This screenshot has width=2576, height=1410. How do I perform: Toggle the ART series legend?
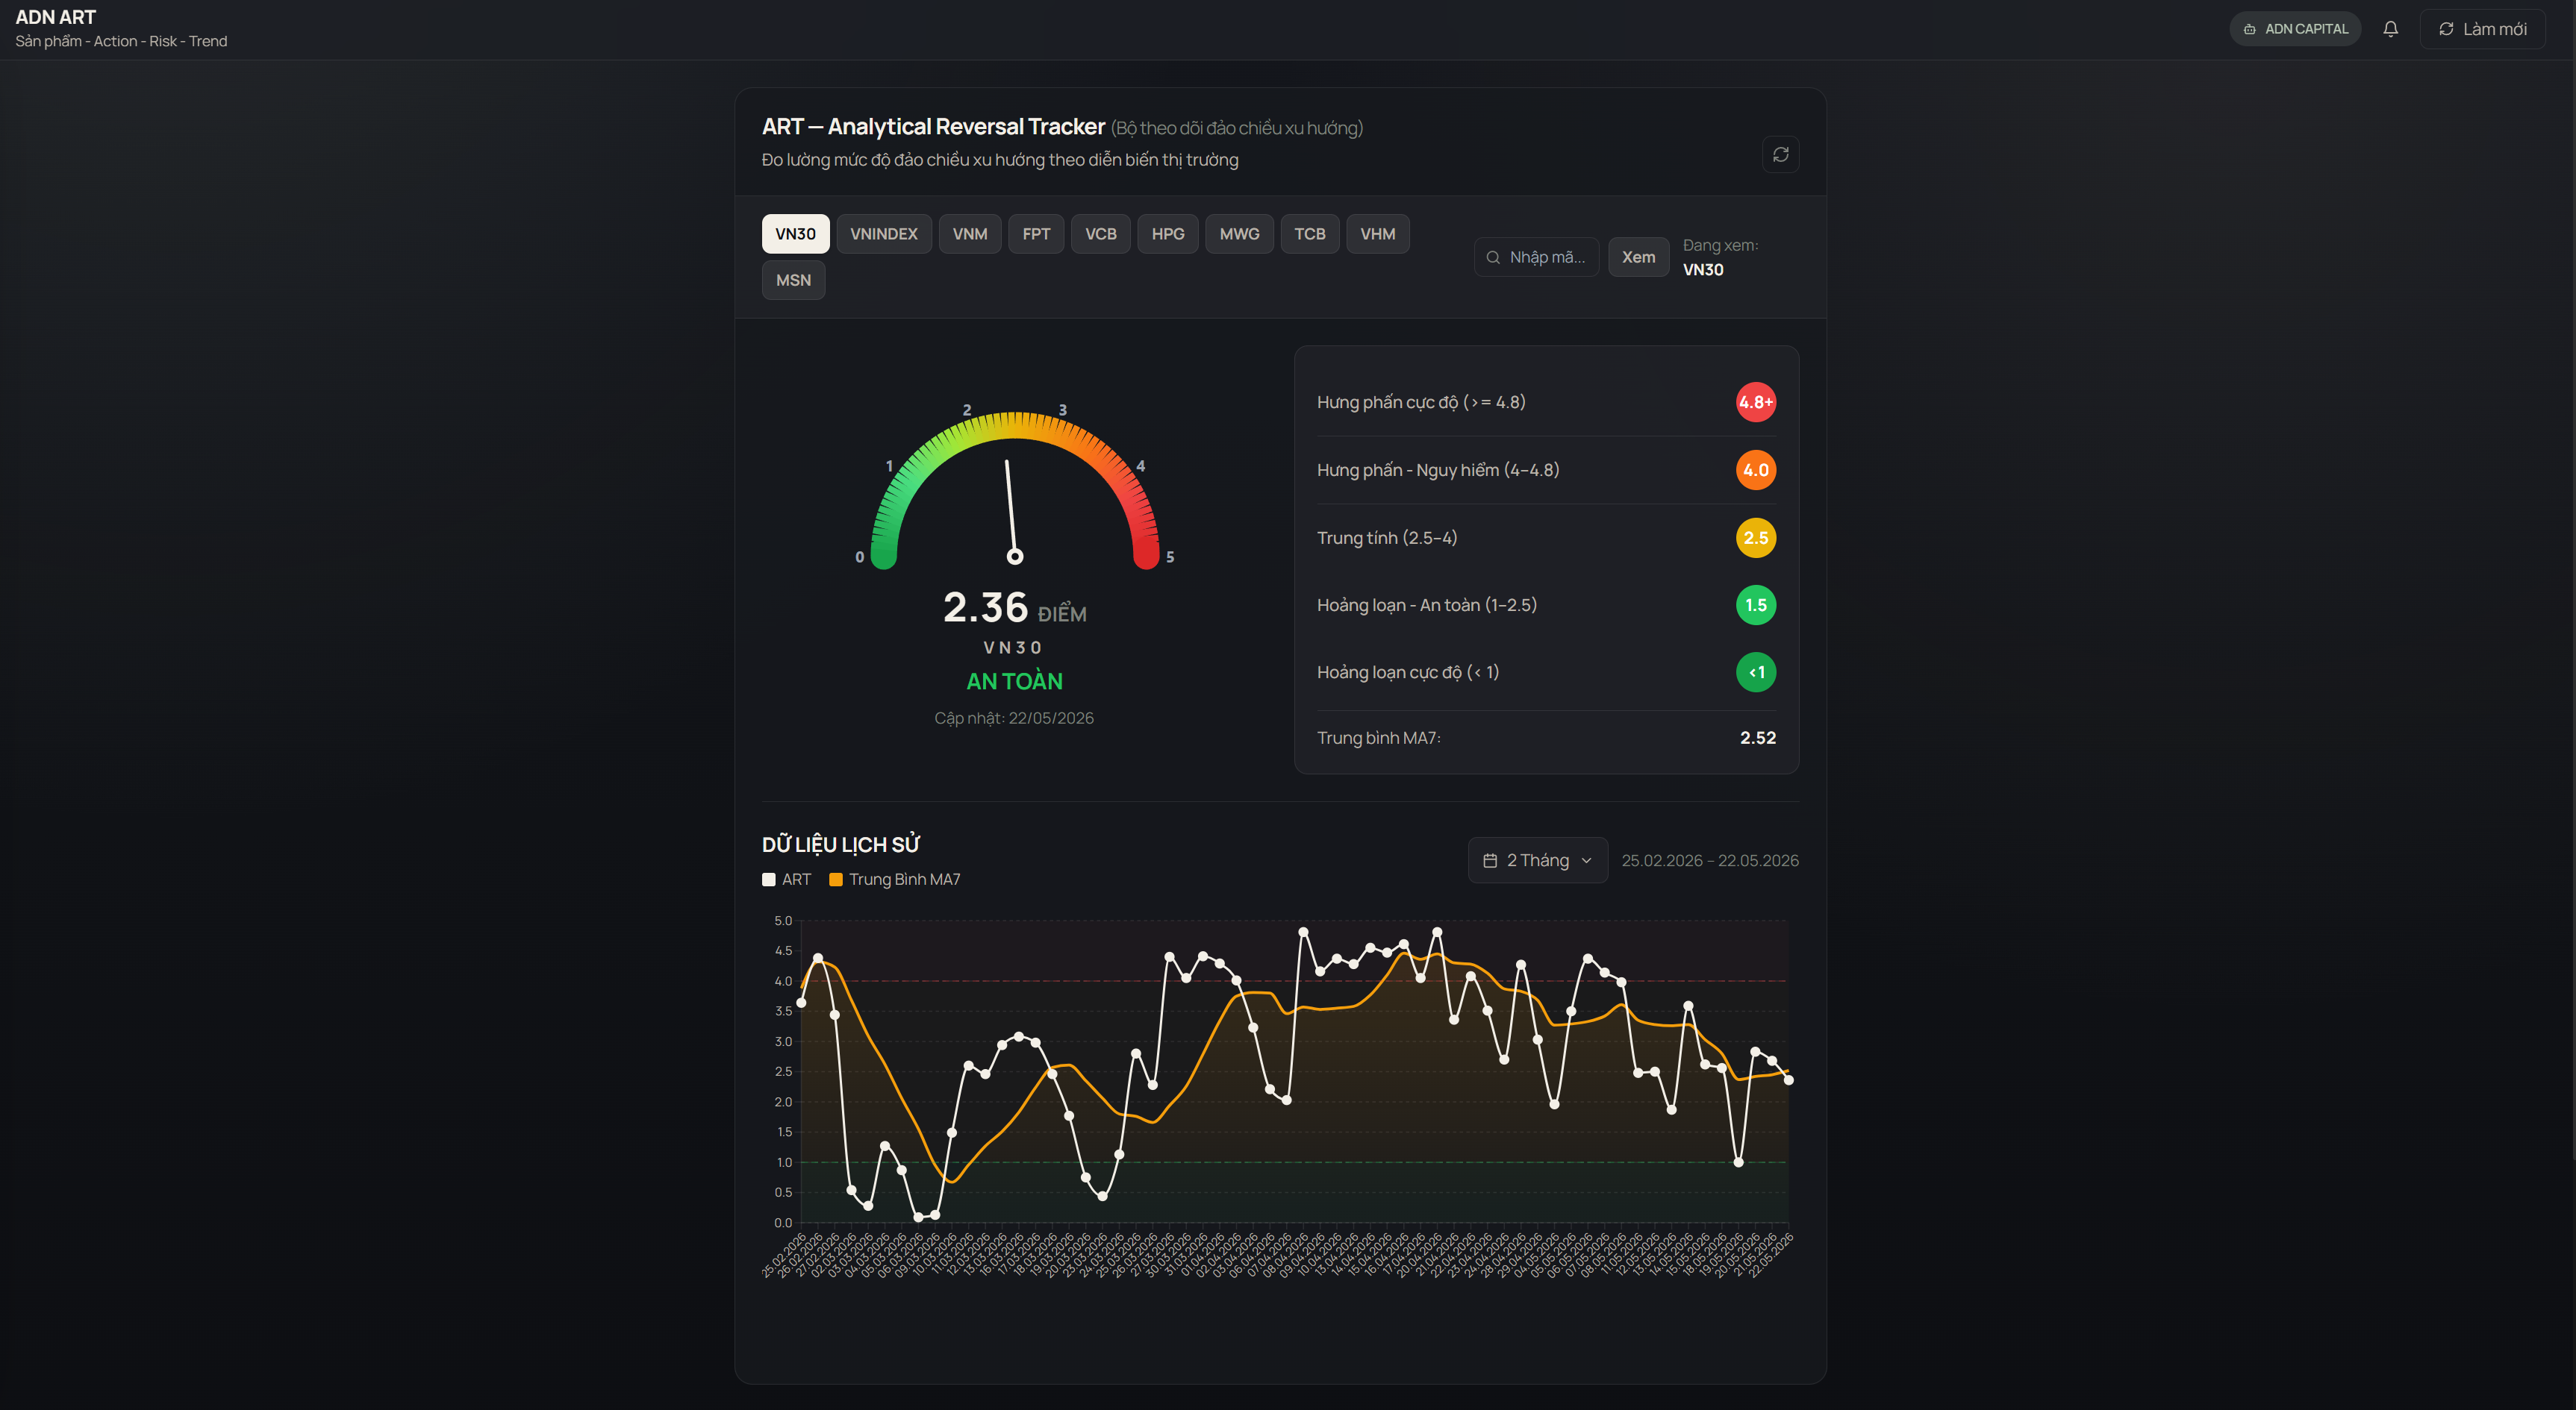786,880
